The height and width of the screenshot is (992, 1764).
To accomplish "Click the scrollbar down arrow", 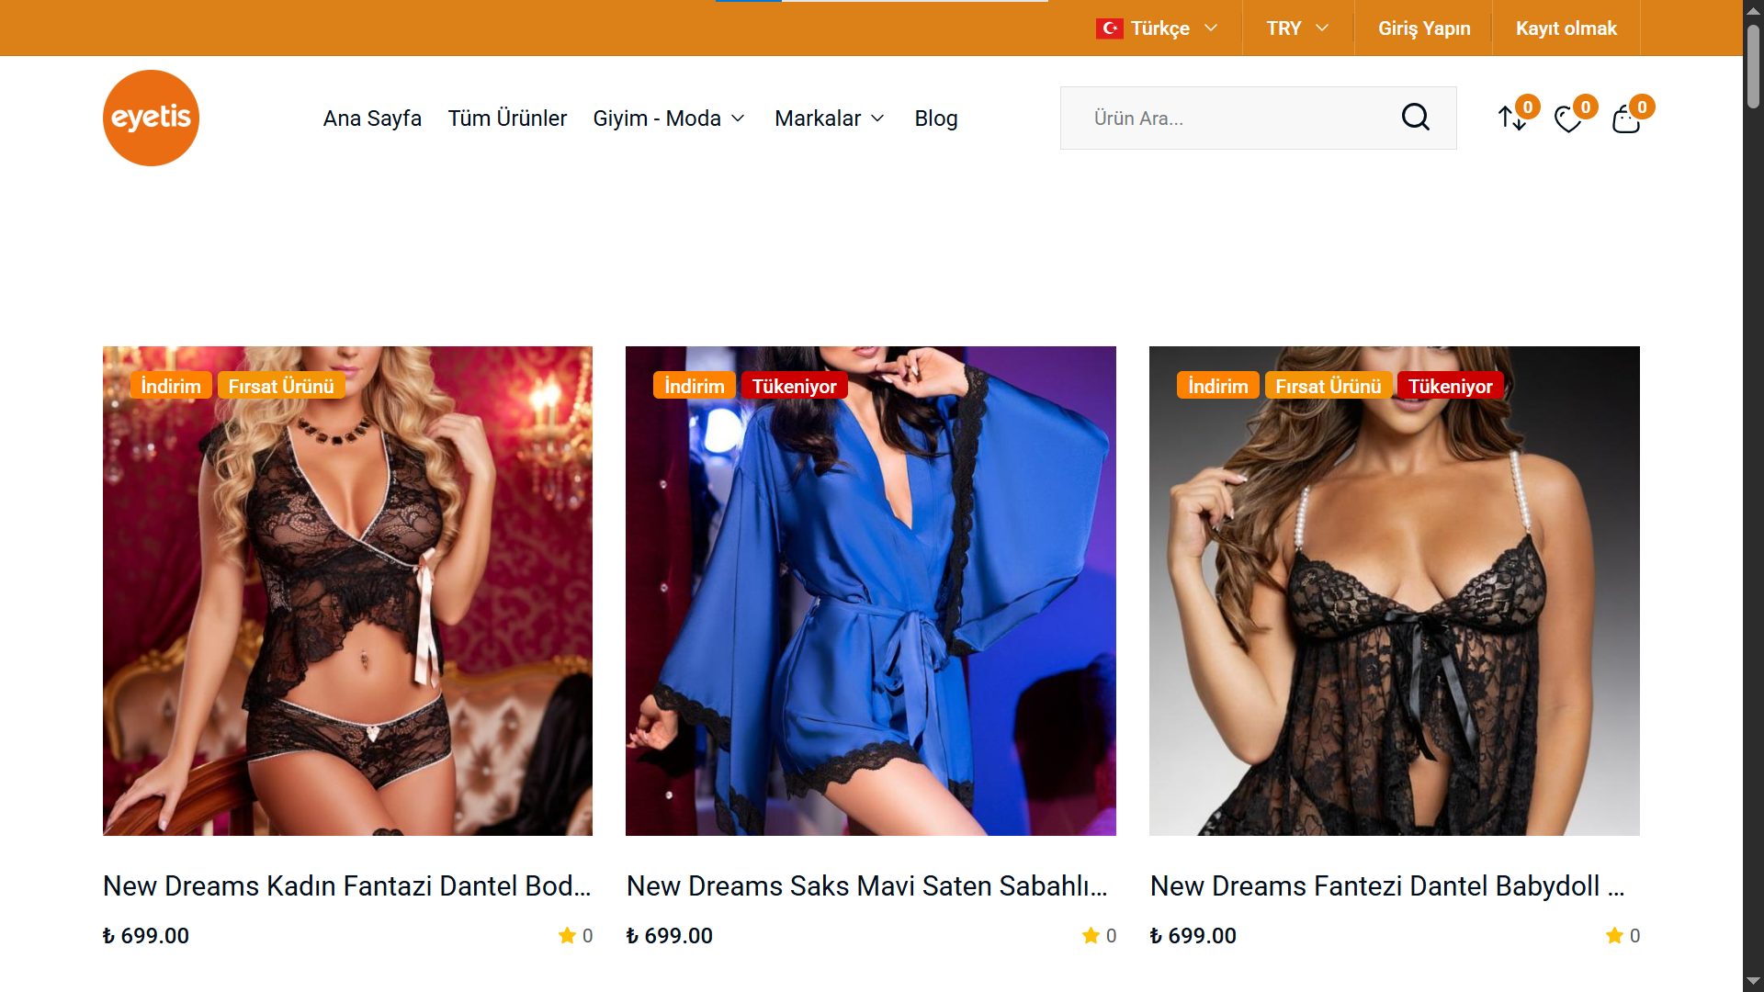I will click(1753, 981).
